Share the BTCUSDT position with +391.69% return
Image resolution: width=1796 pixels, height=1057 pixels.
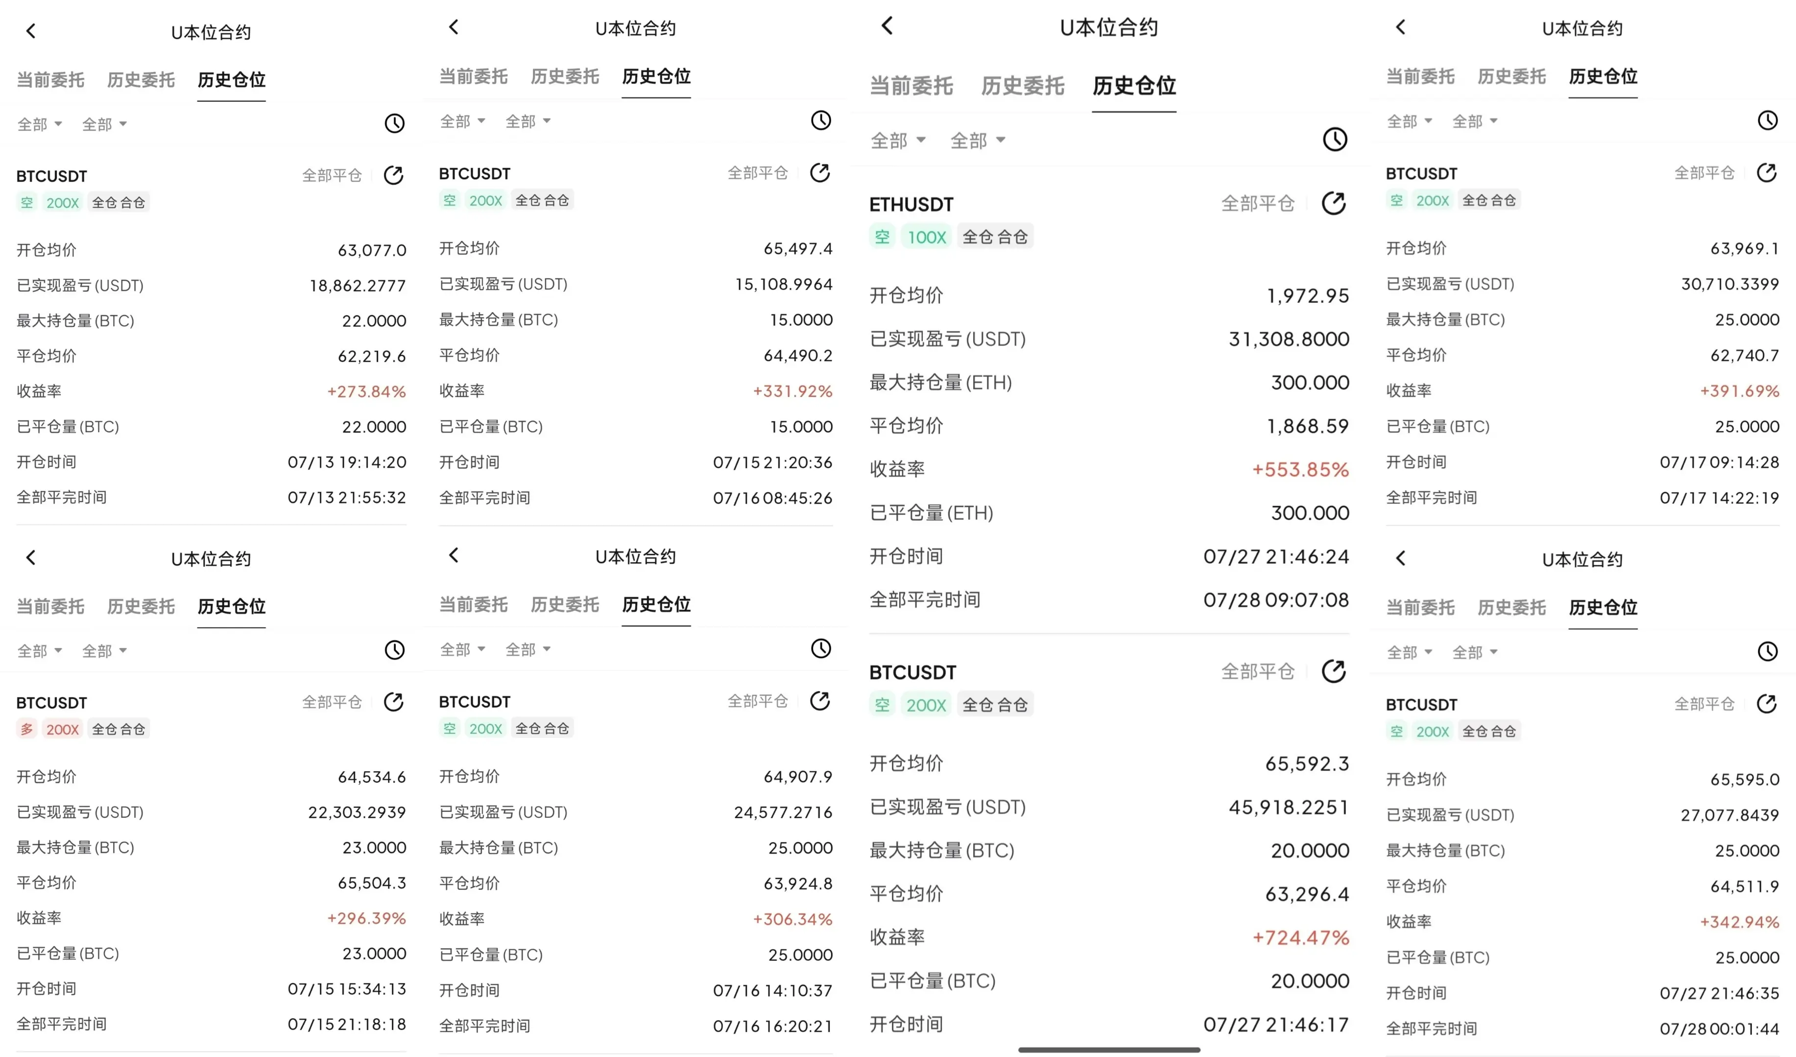point(1766,172)
